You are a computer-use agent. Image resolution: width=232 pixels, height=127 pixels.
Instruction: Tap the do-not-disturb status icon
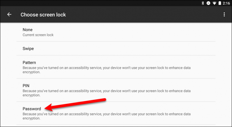click(208, 3)
